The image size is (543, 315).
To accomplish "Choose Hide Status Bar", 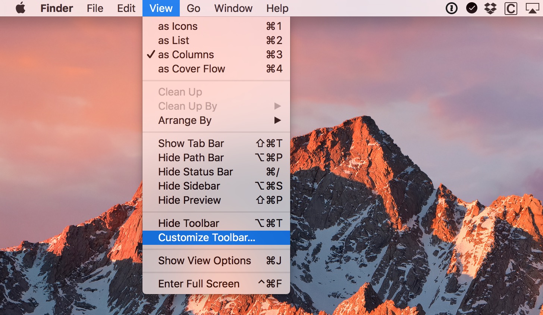I will tap(216, 172).
